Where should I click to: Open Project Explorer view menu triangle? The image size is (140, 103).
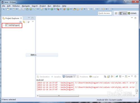tap(33, 22)
